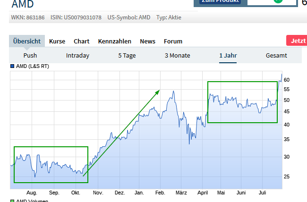Click the 25 price axis label

287,177
